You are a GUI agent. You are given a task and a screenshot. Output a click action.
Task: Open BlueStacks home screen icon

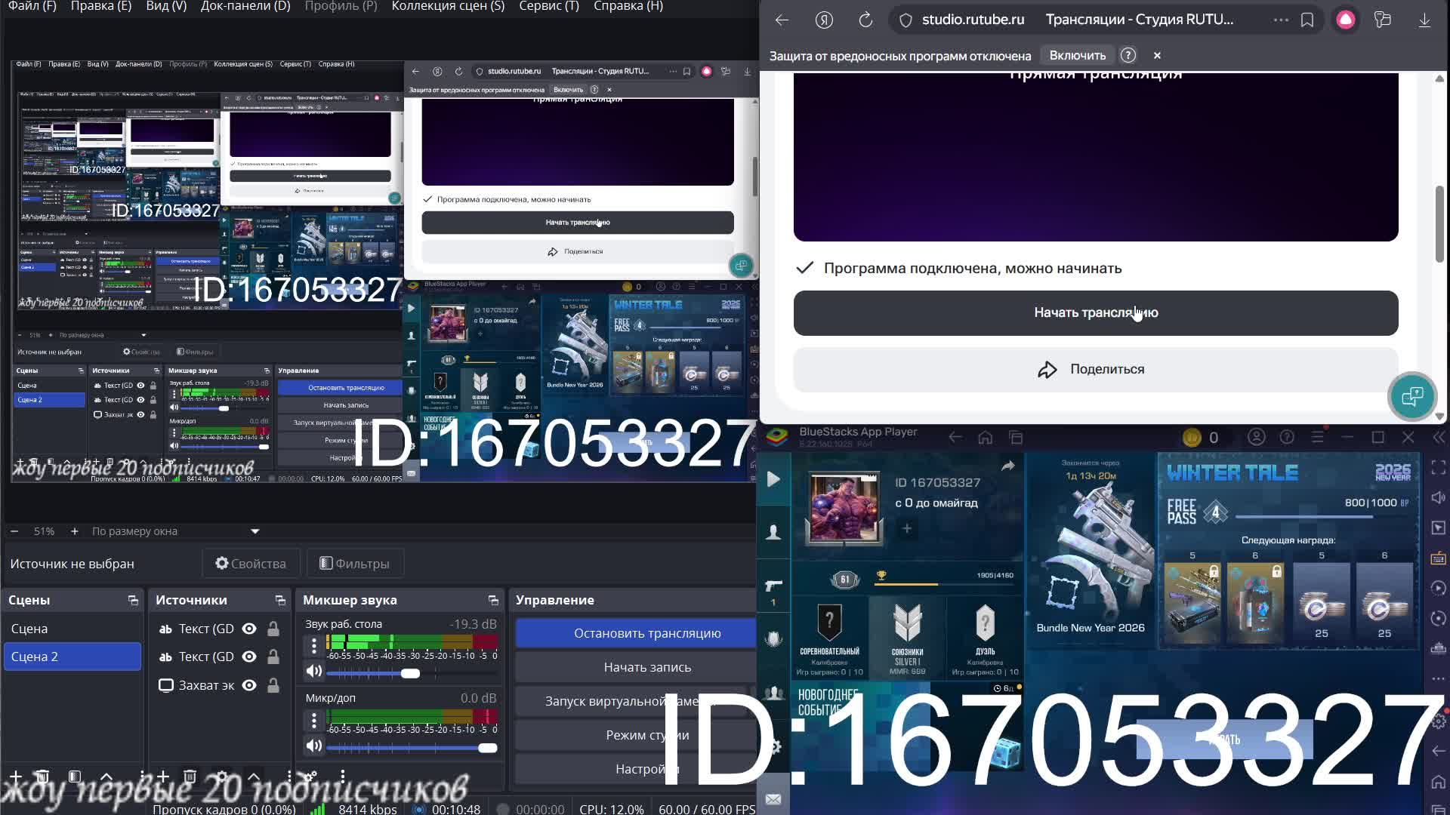point(985,438)
